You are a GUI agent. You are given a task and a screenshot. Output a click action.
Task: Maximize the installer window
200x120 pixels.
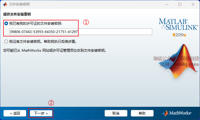pyautogui.click(x=180, y=4)
